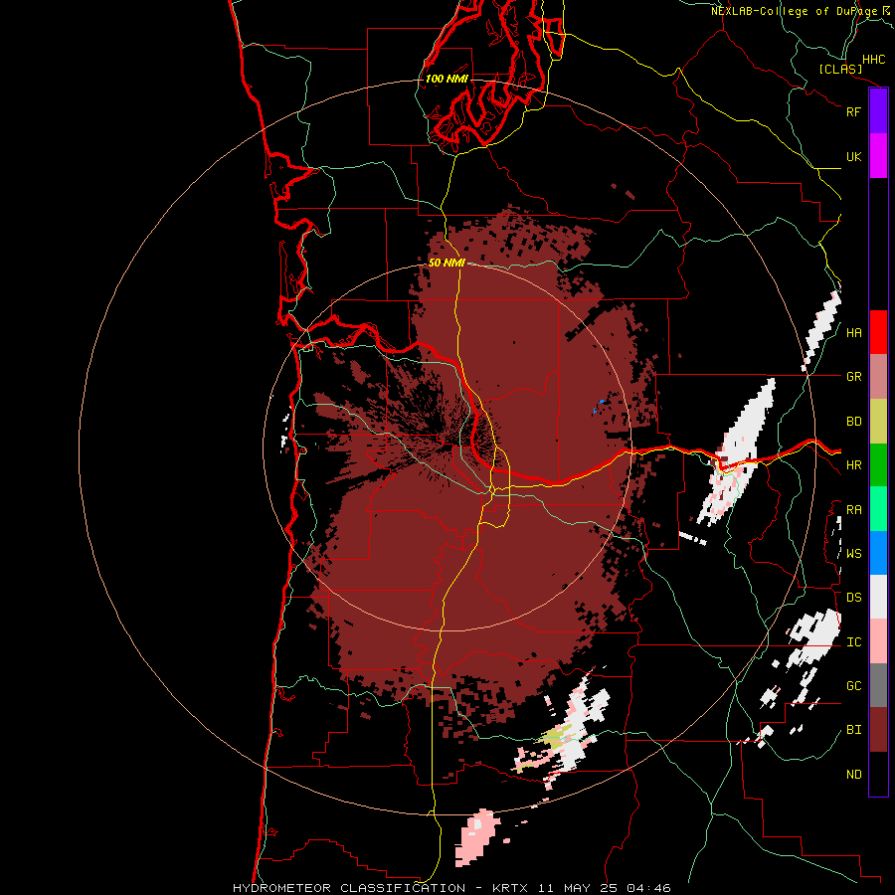Click the black ND legend color swatch
The width and height of the screenshot is (895, 895).
(x=878, y=774)
